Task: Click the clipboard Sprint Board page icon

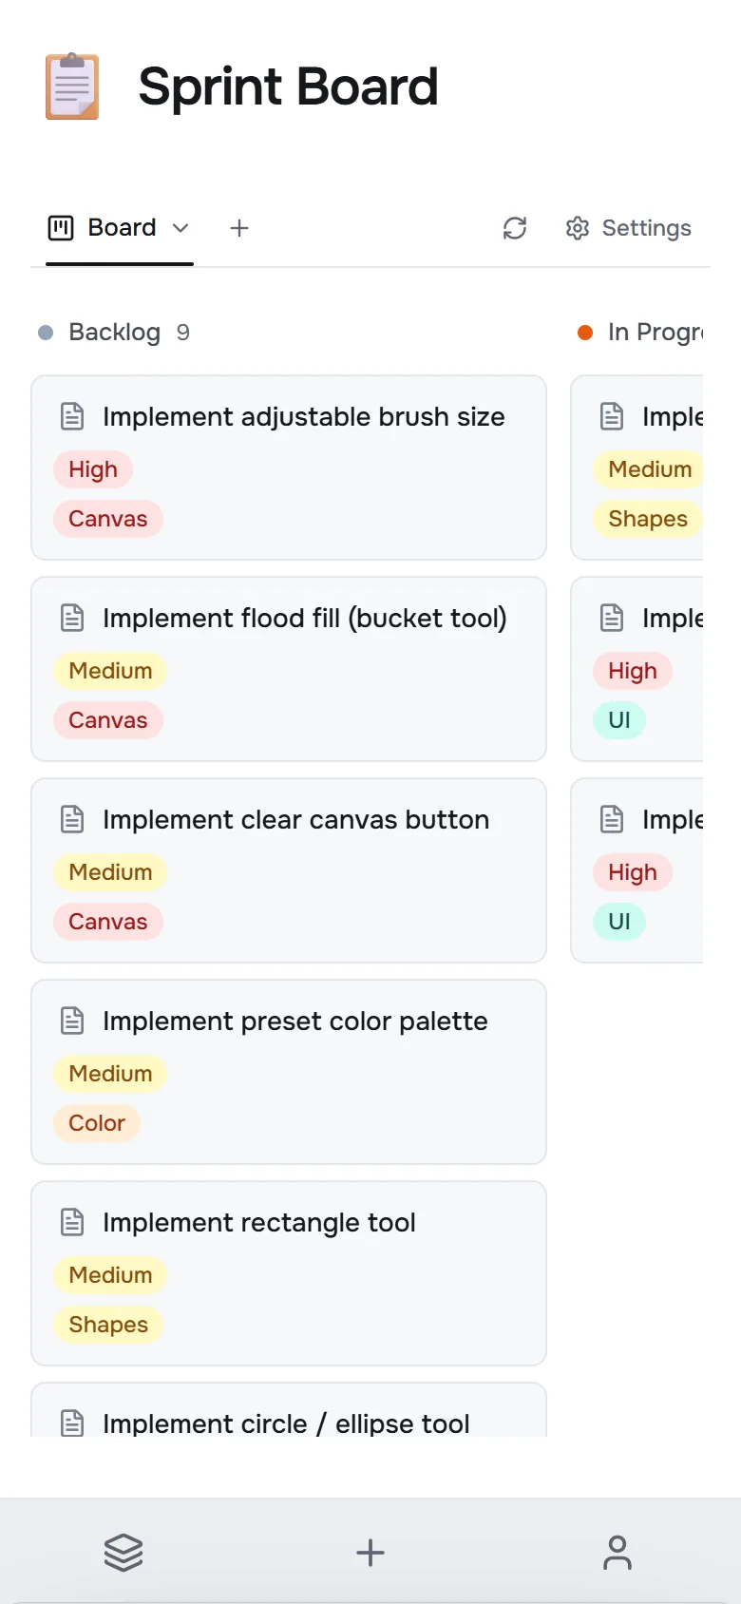Action: coord(72,86)
